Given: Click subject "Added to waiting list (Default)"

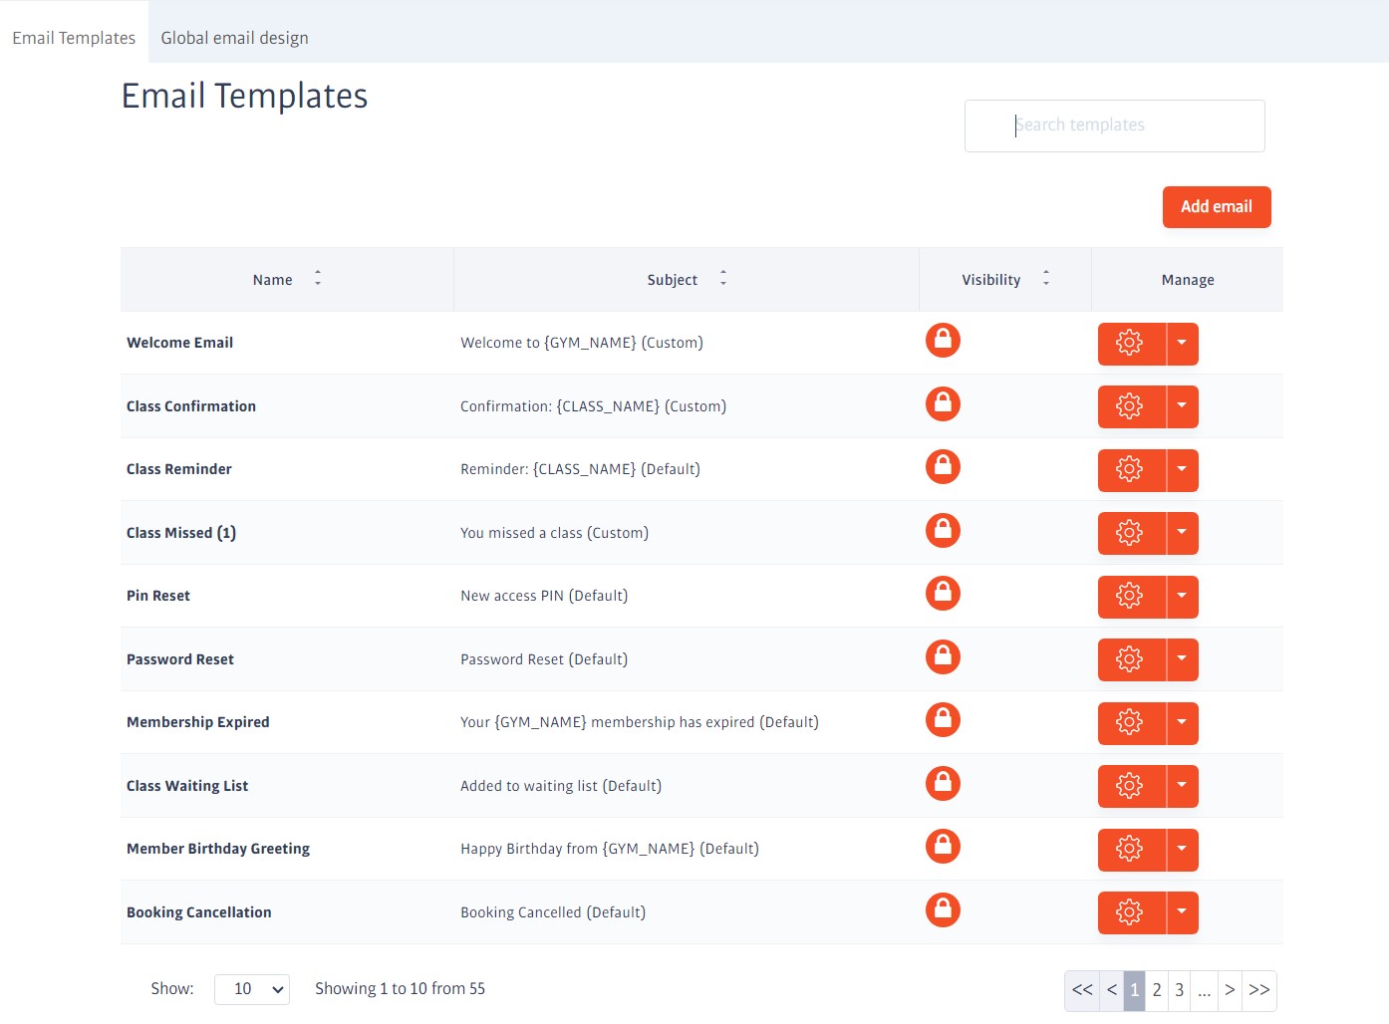Looking at the screenshot, I should pyautogui.click(x=561, y=786).
